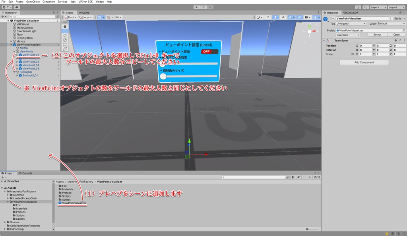Click the Position X input field

[366, 46]
